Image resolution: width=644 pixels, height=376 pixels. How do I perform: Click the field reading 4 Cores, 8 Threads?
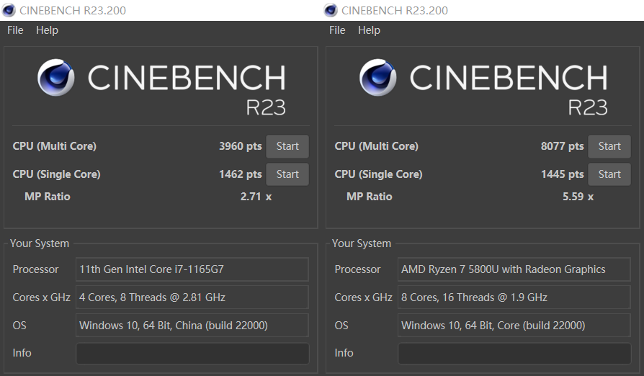pyautogui.click(x=192, y=297)
